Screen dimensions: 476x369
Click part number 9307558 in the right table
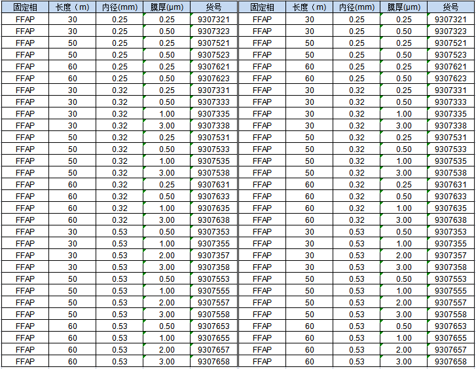[451, 315]
